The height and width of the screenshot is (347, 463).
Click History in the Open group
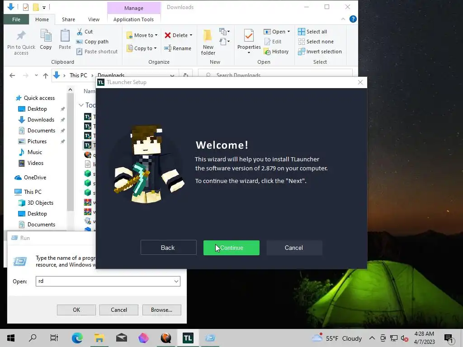pos(276,52)
